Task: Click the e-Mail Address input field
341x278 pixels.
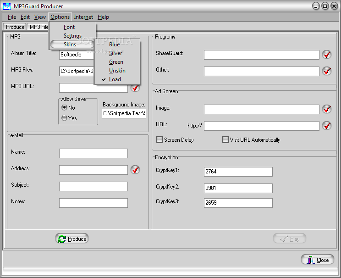Action: click(x=93, y=170)
